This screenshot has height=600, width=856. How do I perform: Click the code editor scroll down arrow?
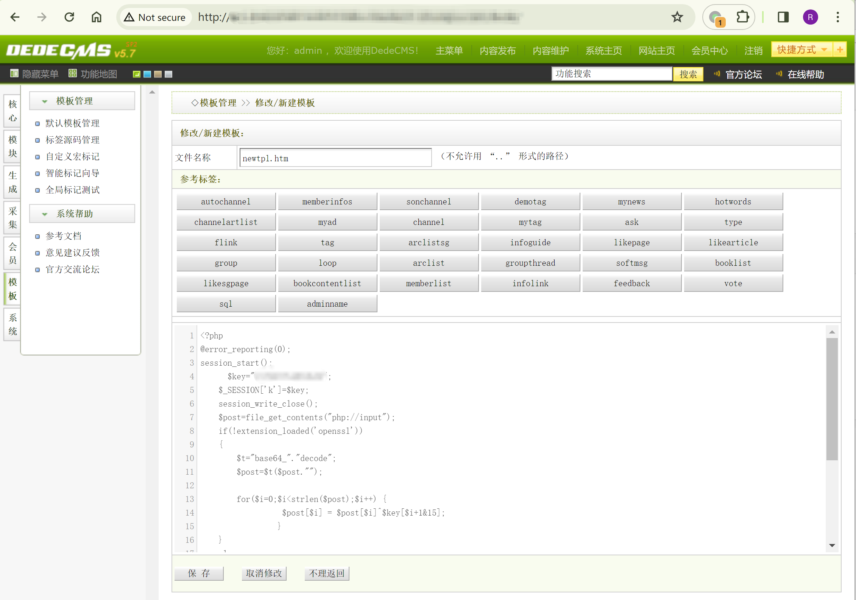[832, 545]
